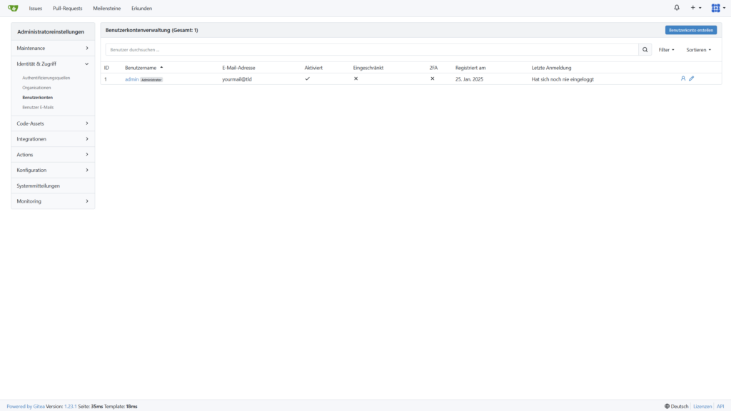Image resolution: width=731 pixels, height=411 pixels.
Task: Open the admin username link
Action: coord(131,79)
